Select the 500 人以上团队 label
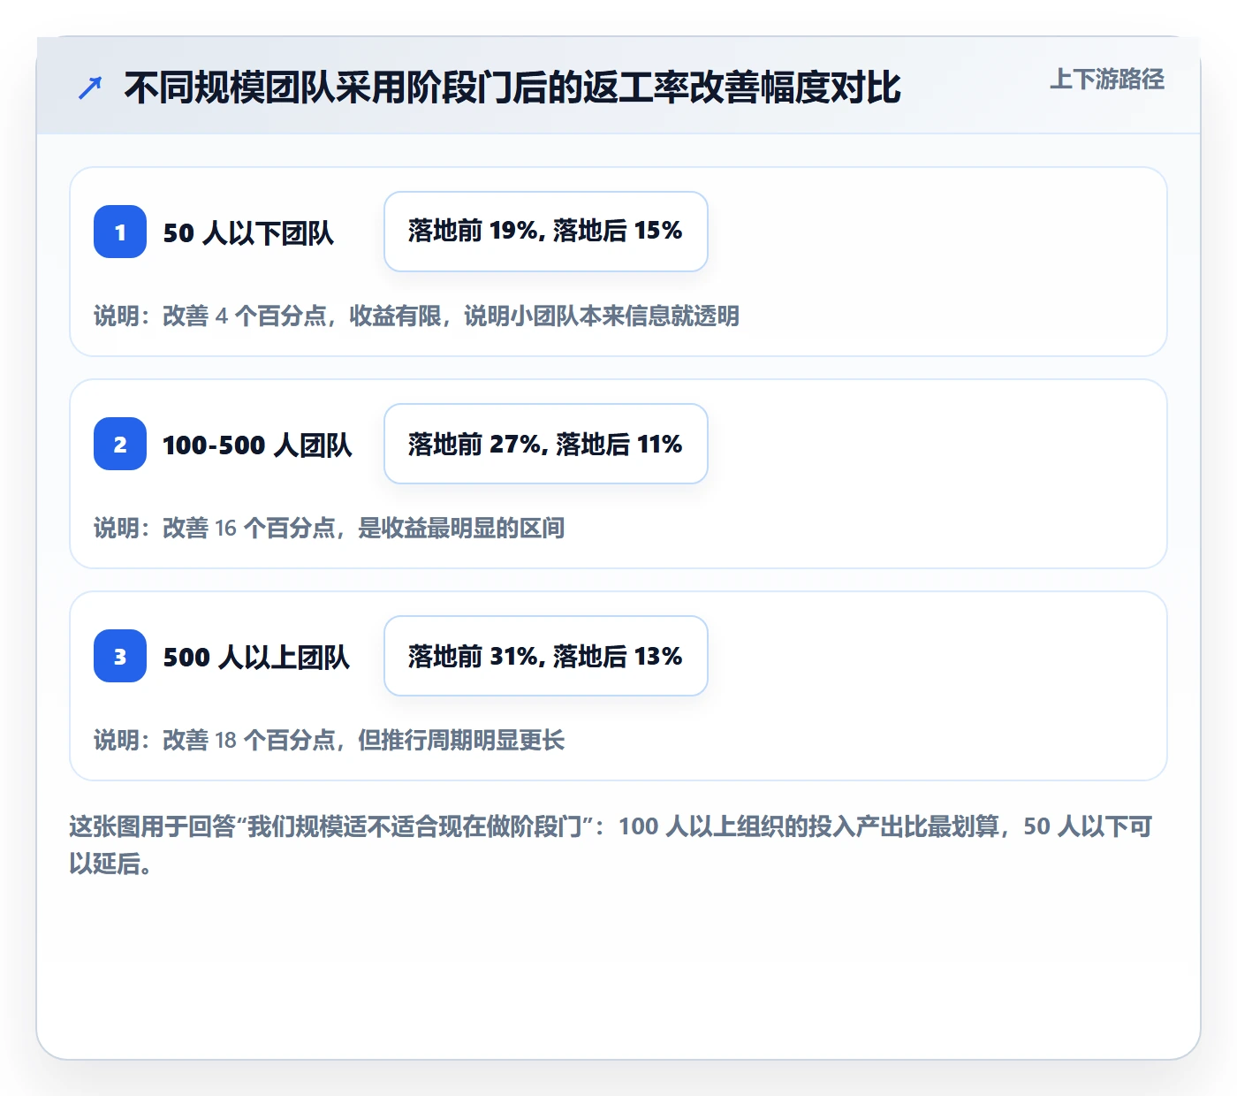Screen dimensions: 1237x1096 click(x=256, y=657)
